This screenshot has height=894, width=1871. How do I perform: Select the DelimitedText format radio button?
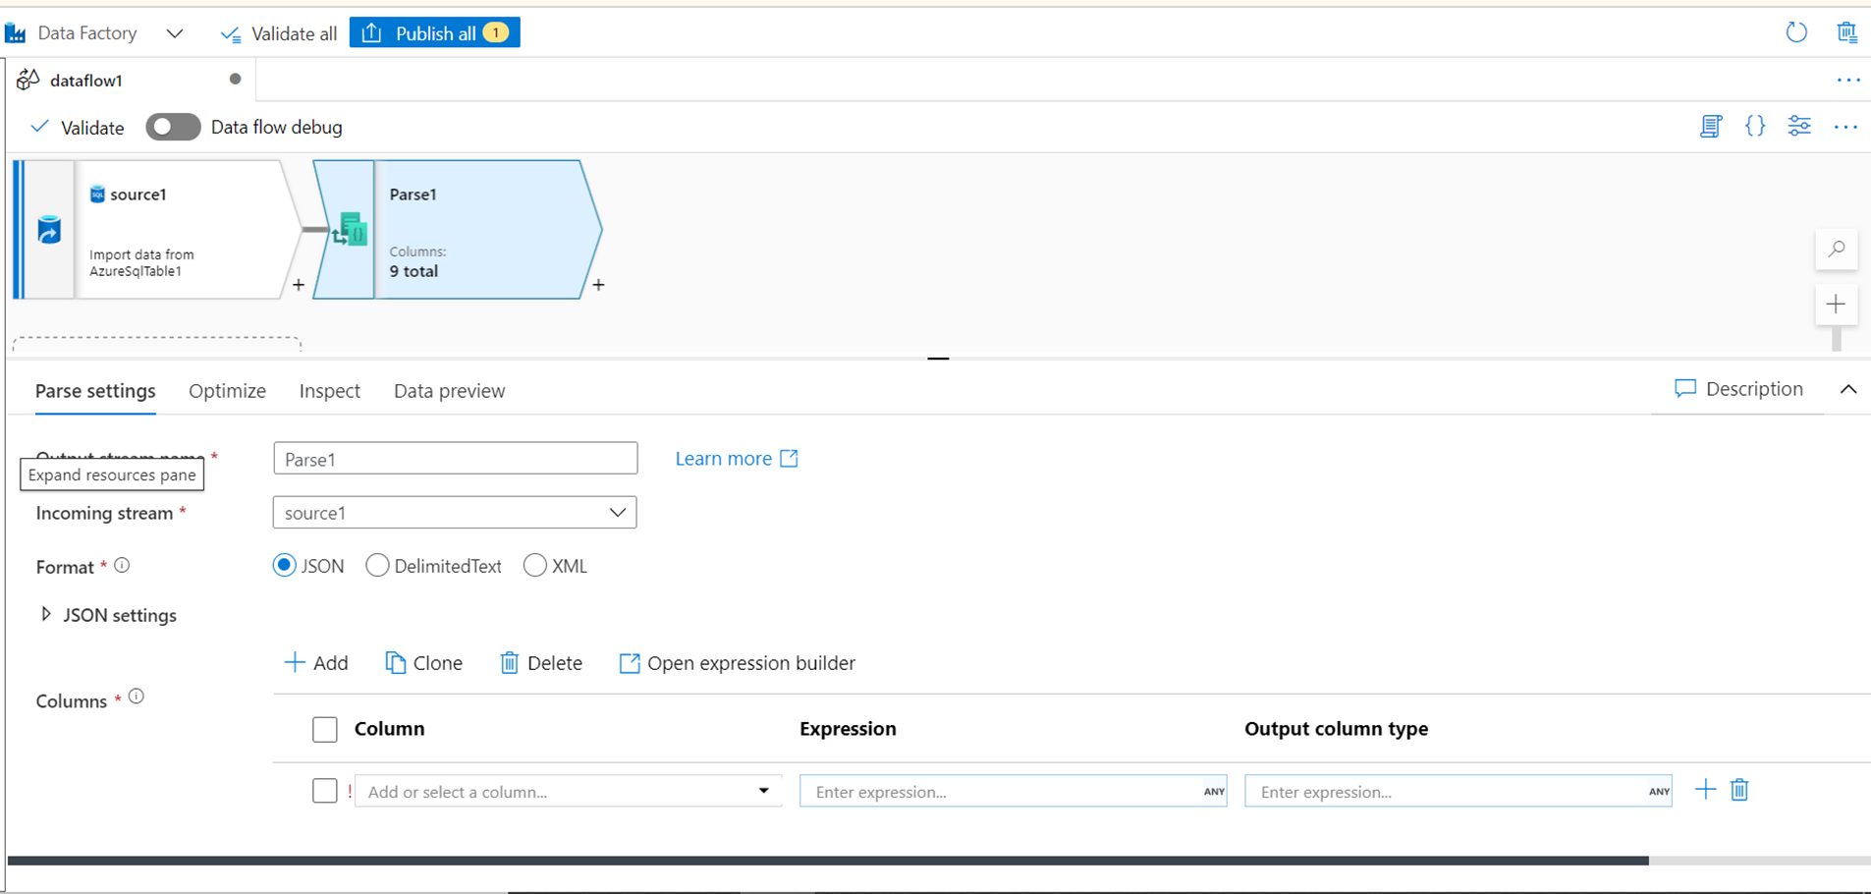377,566
